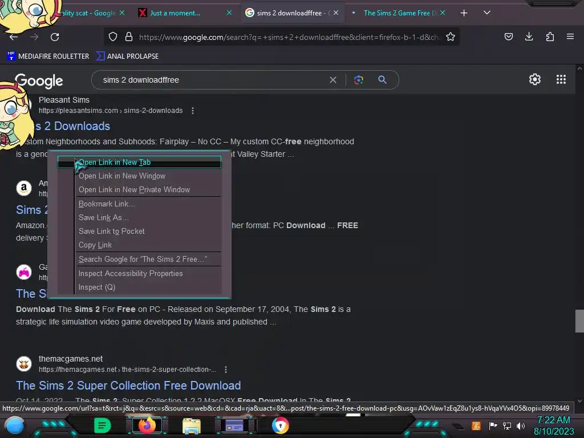Image resolution: width=584 pixels, height=438 pixels.
Task: Choose Open Link in New Private Window
Action: (x=139, y=189)
